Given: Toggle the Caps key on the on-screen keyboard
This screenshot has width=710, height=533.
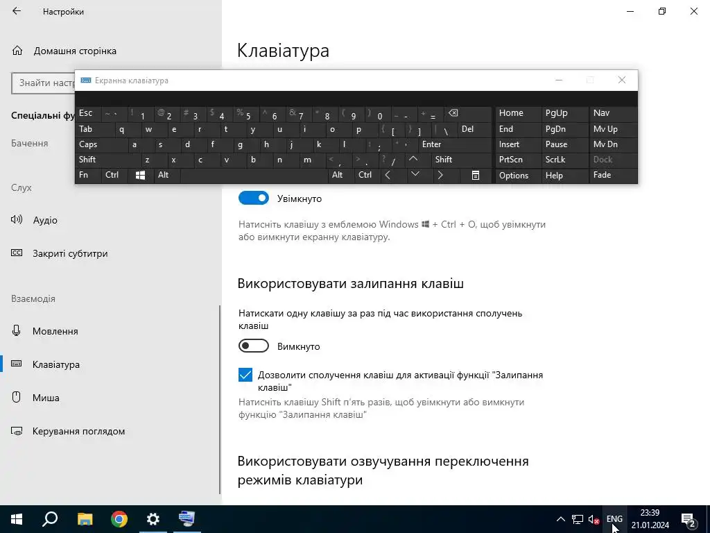Looking at the screenshot, I should click(x=102, y=144).
